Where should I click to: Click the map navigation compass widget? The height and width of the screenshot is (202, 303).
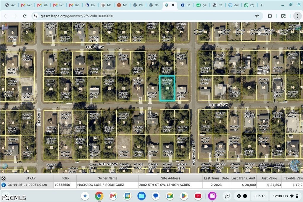click(x=295, y=166)
